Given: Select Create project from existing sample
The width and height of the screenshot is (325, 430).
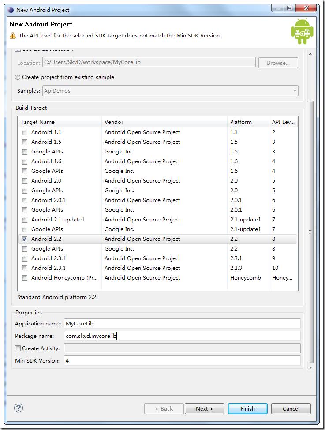Looking at the screenshot, I should [18, 77].
